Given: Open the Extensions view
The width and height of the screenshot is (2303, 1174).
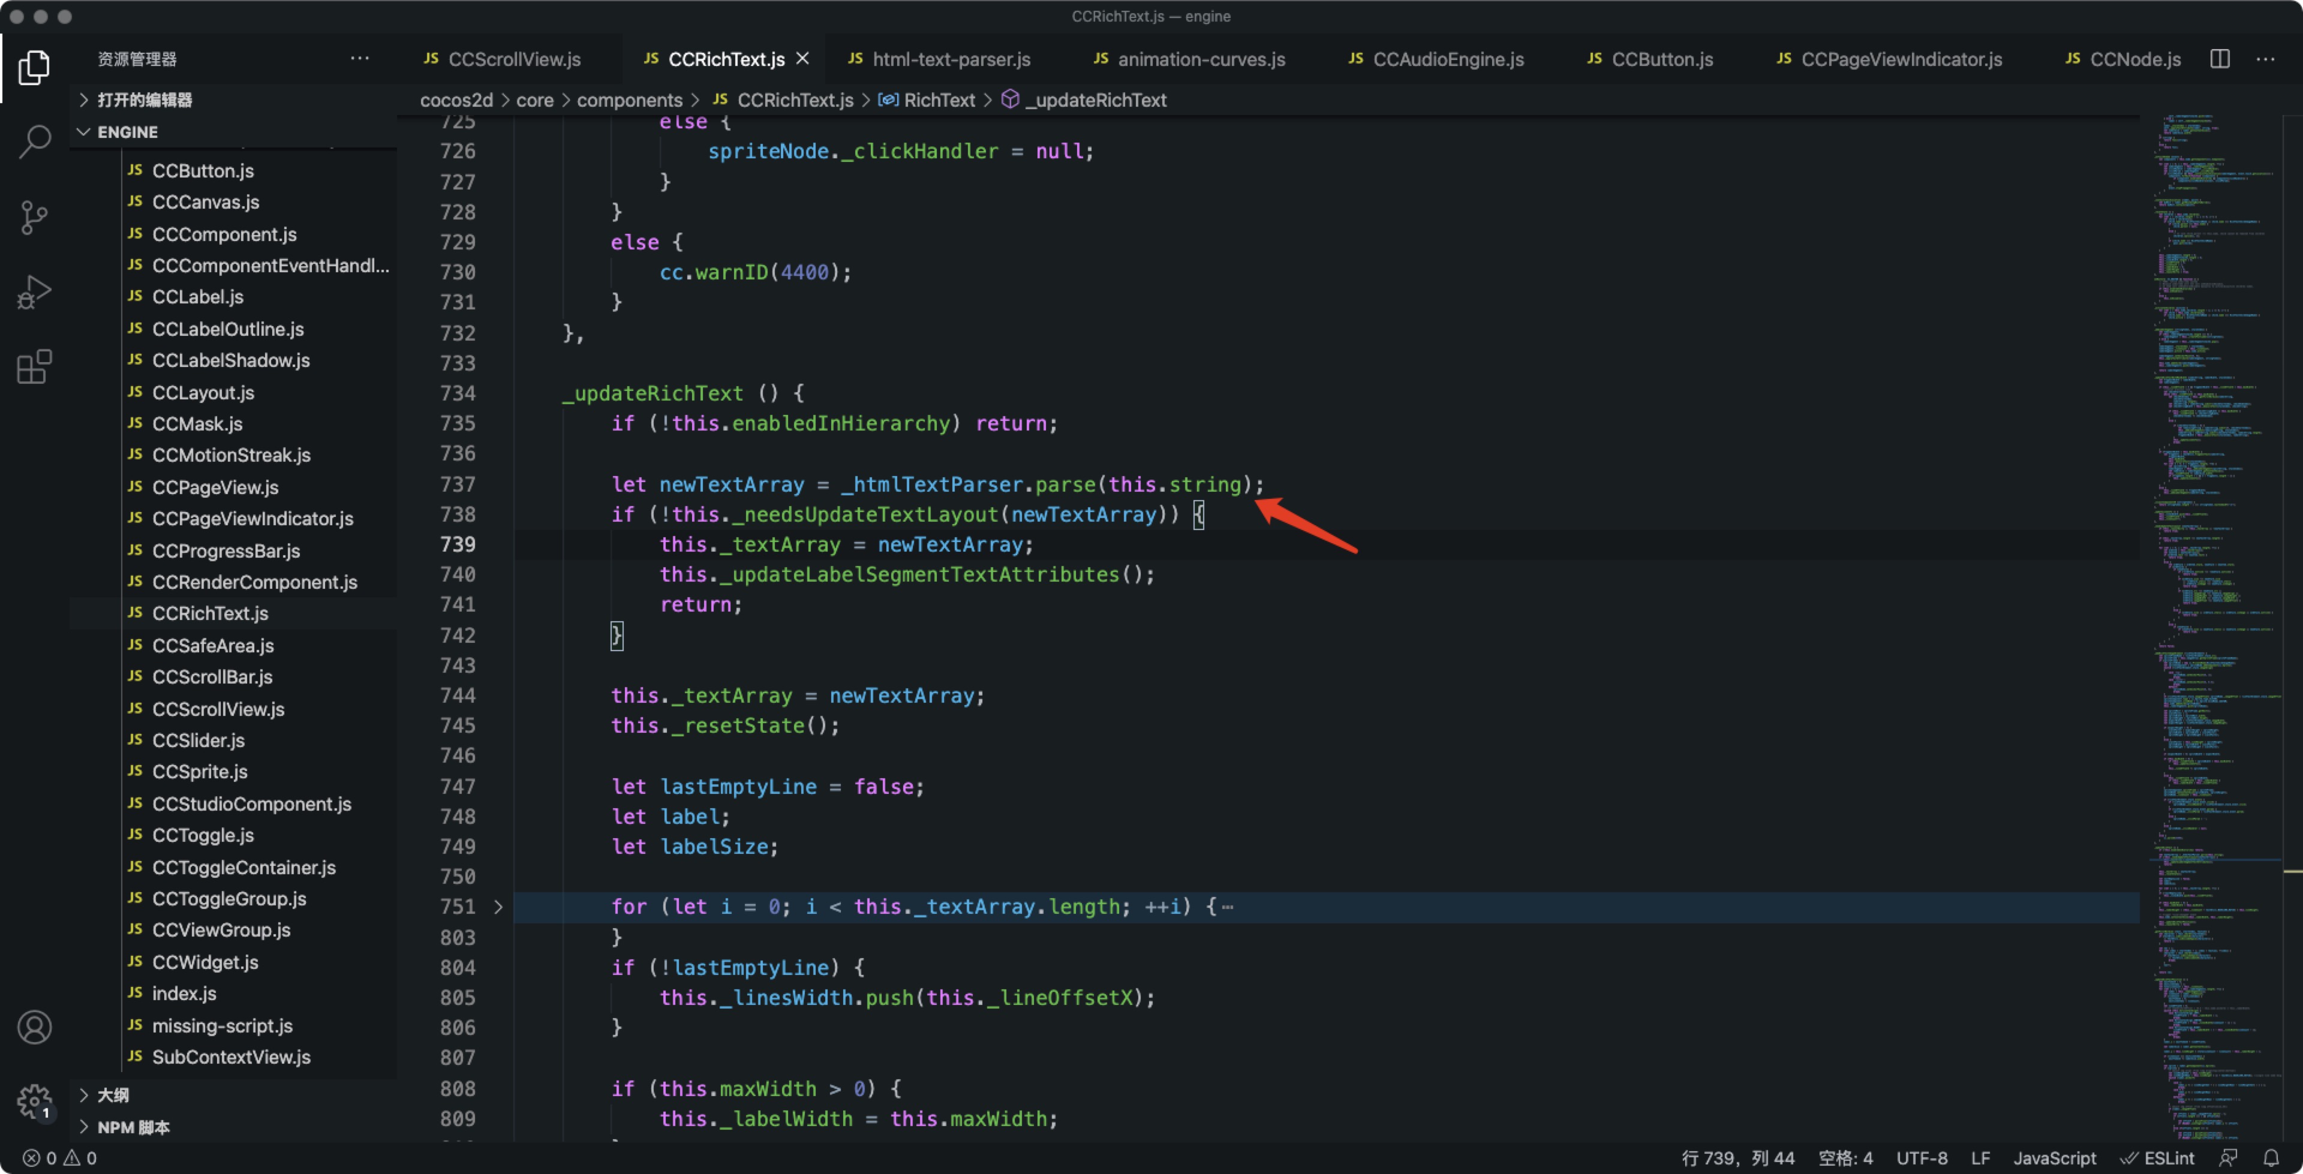Looking at the screenshot, I should [x=34, y=366].
